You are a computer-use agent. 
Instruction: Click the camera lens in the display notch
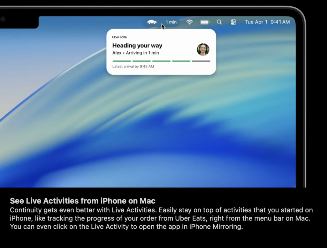[x=3, y=19]
